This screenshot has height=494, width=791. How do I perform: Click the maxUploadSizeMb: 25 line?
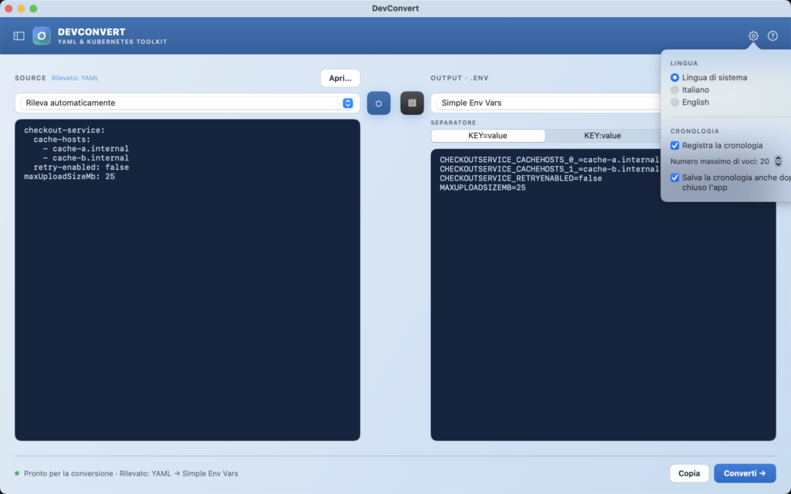click(x=70, y=177)
